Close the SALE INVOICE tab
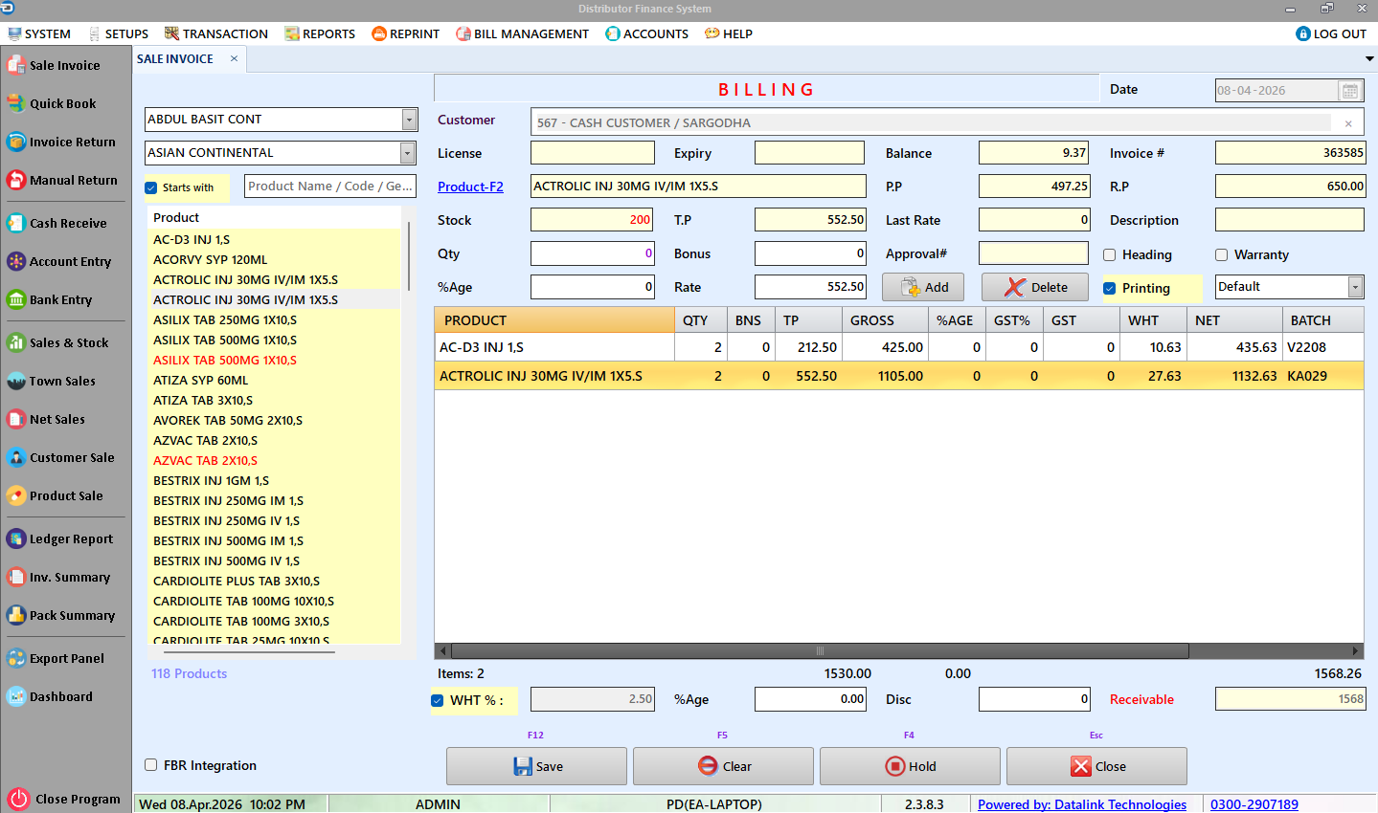Viewport: 1378px width, 813px height. coord(234,59)
